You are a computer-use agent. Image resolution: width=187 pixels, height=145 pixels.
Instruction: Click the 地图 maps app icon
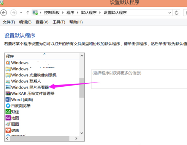pos(8,118)
